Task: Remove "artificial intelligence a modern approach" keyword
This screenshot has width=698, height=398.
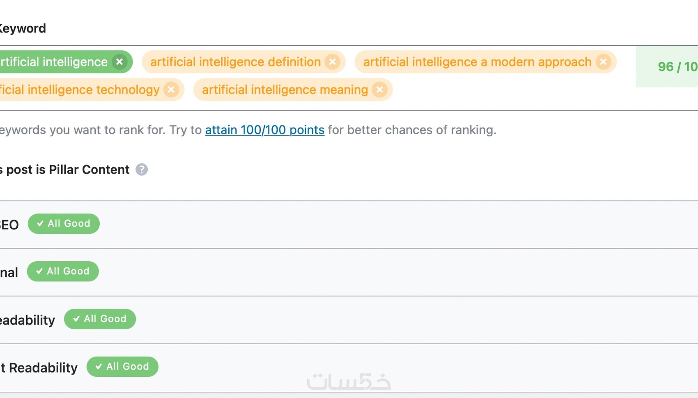Action: (603, 62)
